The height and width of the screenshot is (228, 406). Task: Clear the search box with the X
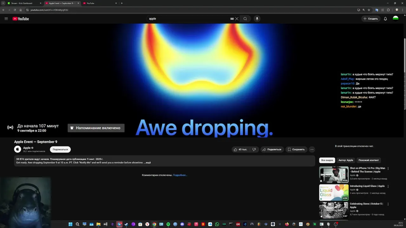click(x=237, y=19)
